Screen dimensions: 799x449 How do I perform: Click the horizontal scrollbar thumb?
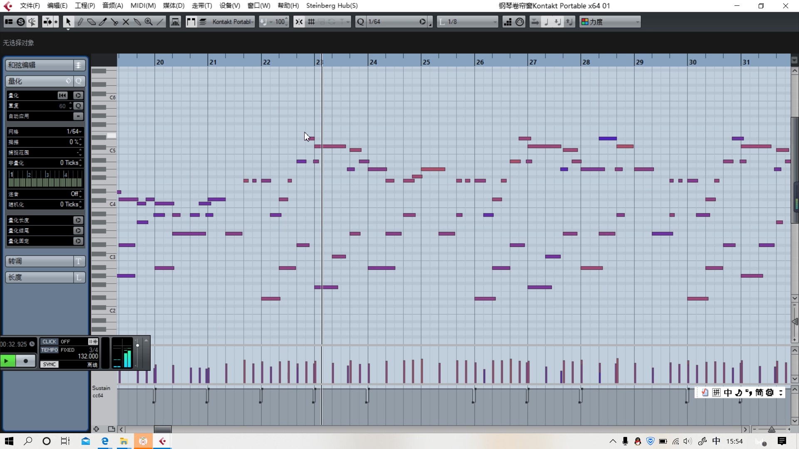click(x=163, y=429)
